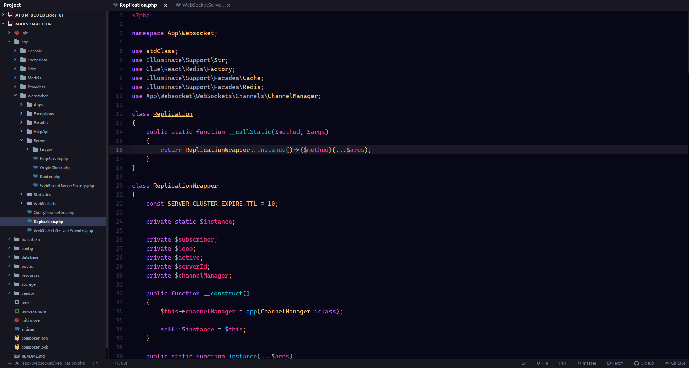Collapse the app folder chevron
689x368 pixels.
(x=9, y=42)
